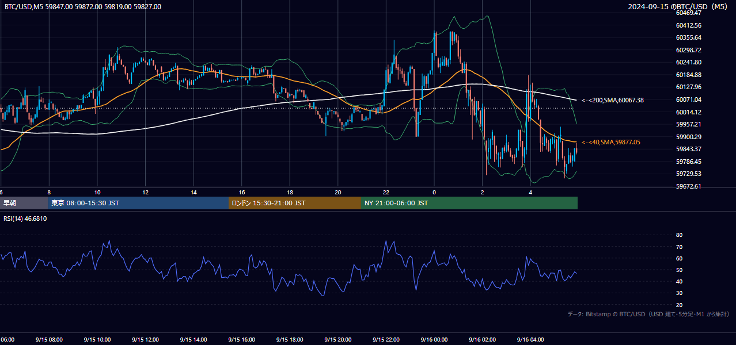The image size is (736, 345).
Task: Click hour tick 18 under the price chart
Action: [x=290, y=193]
